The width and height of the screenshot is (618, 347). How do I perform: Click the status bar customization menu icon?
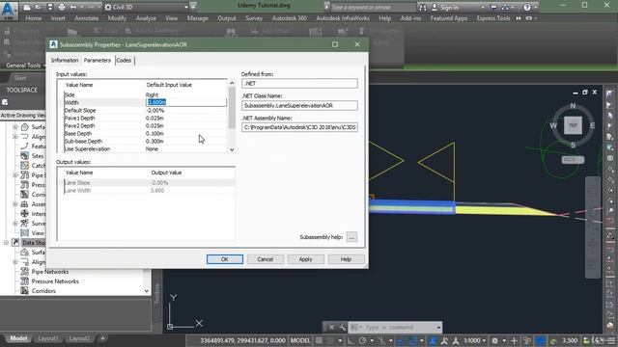click(x=611, y=340)
